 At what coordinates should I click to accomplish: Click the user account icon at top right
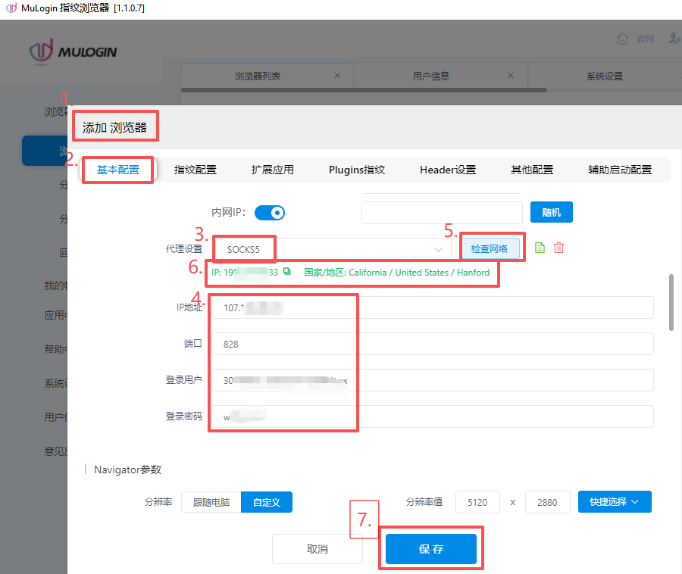674,39
